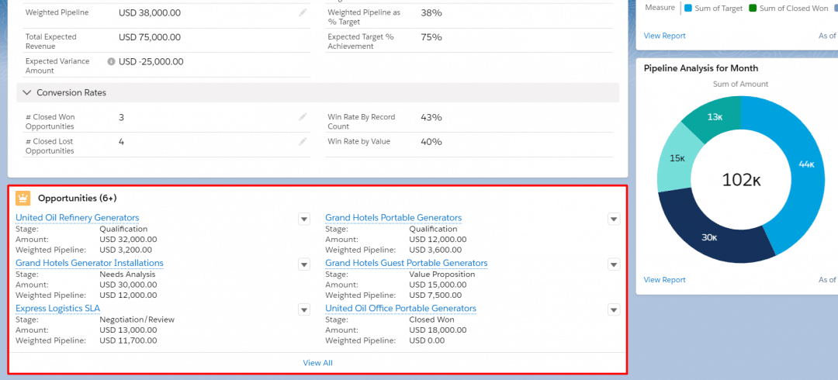This screenshot has width=838, height=380.
Task: Open View Report under Pipeline Analysis chart
Action: coord(664,279)
